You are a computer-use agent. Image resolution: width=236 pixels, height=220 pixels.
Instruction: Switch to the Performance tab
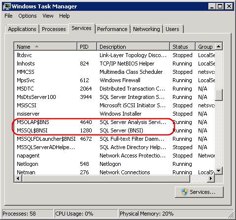pyautogui.click(x=112, y=29)
